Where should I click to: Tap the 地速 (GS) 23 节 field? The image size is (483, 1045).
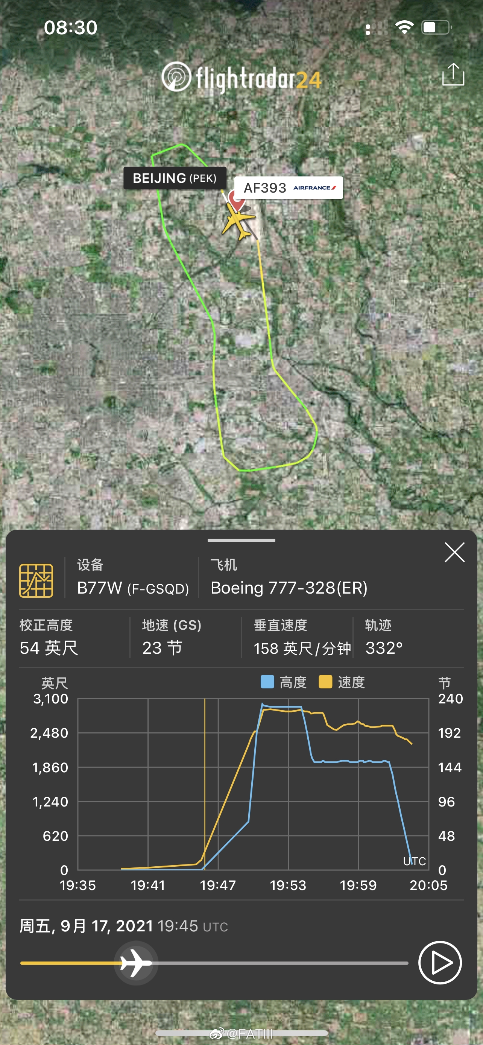coord(172,638)
